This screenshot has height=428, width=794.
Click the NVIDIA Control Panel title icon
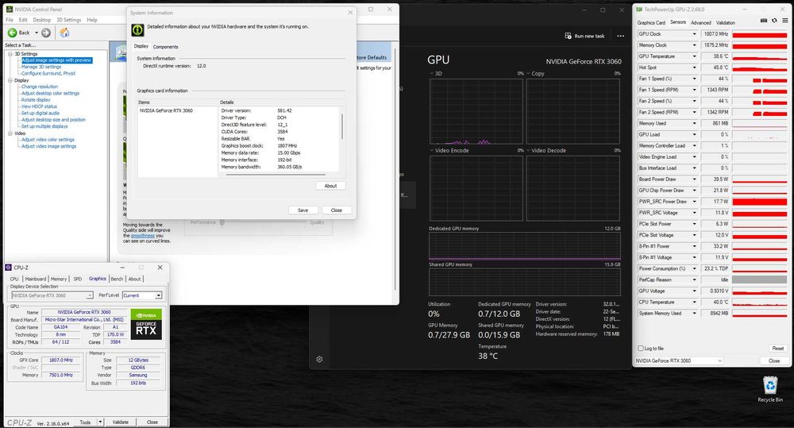[10, 9]
